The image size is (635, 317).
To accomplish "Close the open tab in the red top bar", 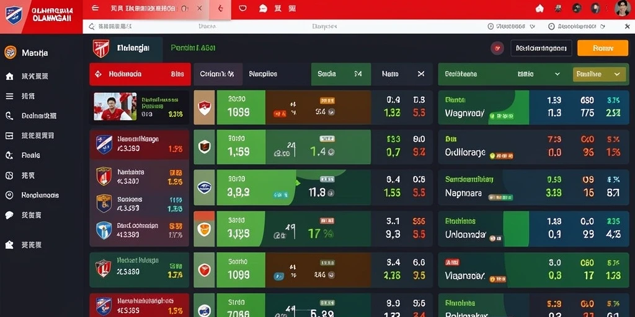I will [x=199, y=8].
